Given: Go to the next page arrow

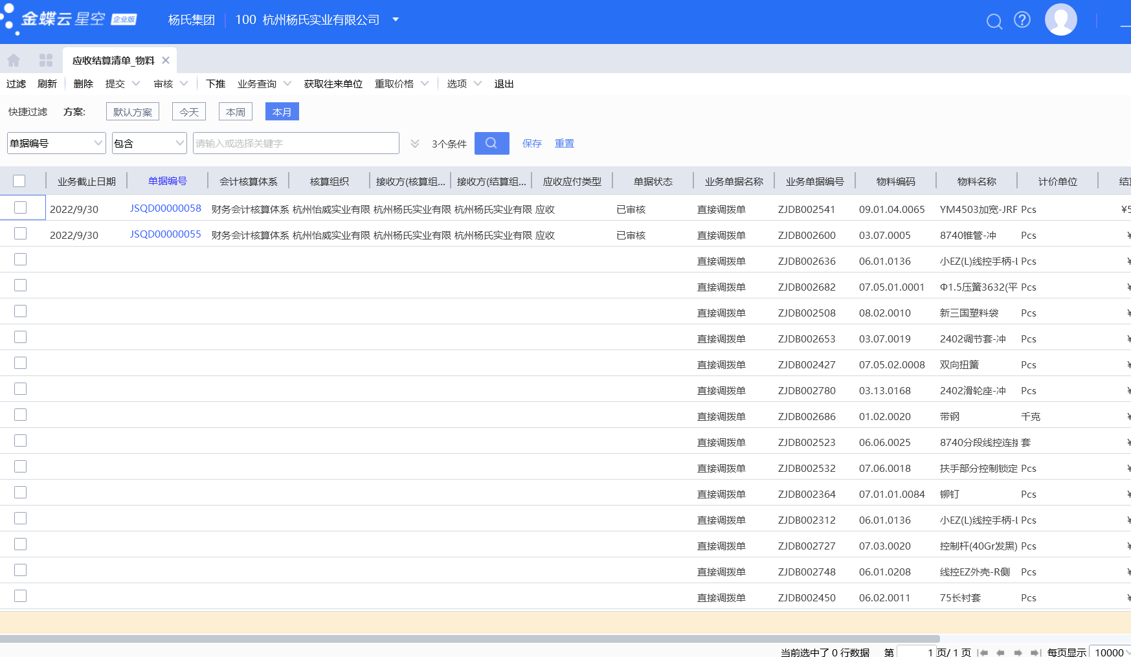Looking at the screenshot, I should pyautogui.click(x=1018, y=652).
